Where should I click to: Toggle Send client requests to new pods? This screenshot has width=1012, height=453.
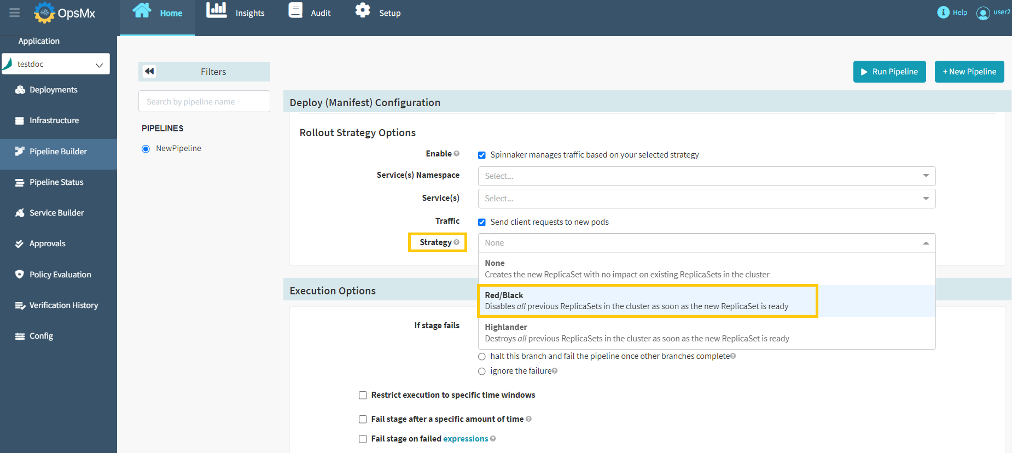point(482,222)
